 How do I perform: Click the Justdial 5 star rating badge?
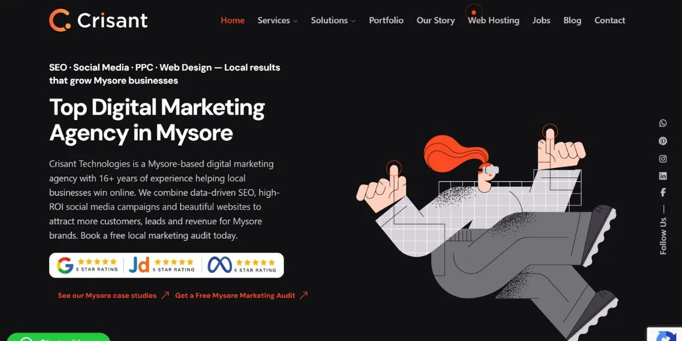coord(162,265)
